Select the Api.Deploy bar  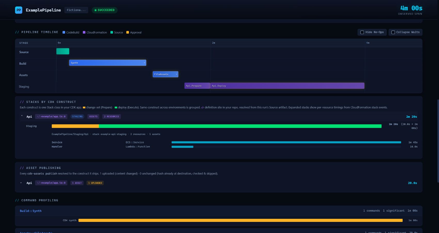287,86
